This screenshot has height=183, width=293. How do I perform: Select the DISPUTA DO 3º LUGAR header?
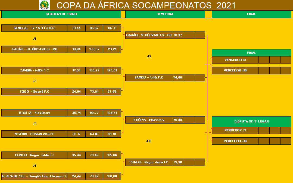click(x=251, y=122)
